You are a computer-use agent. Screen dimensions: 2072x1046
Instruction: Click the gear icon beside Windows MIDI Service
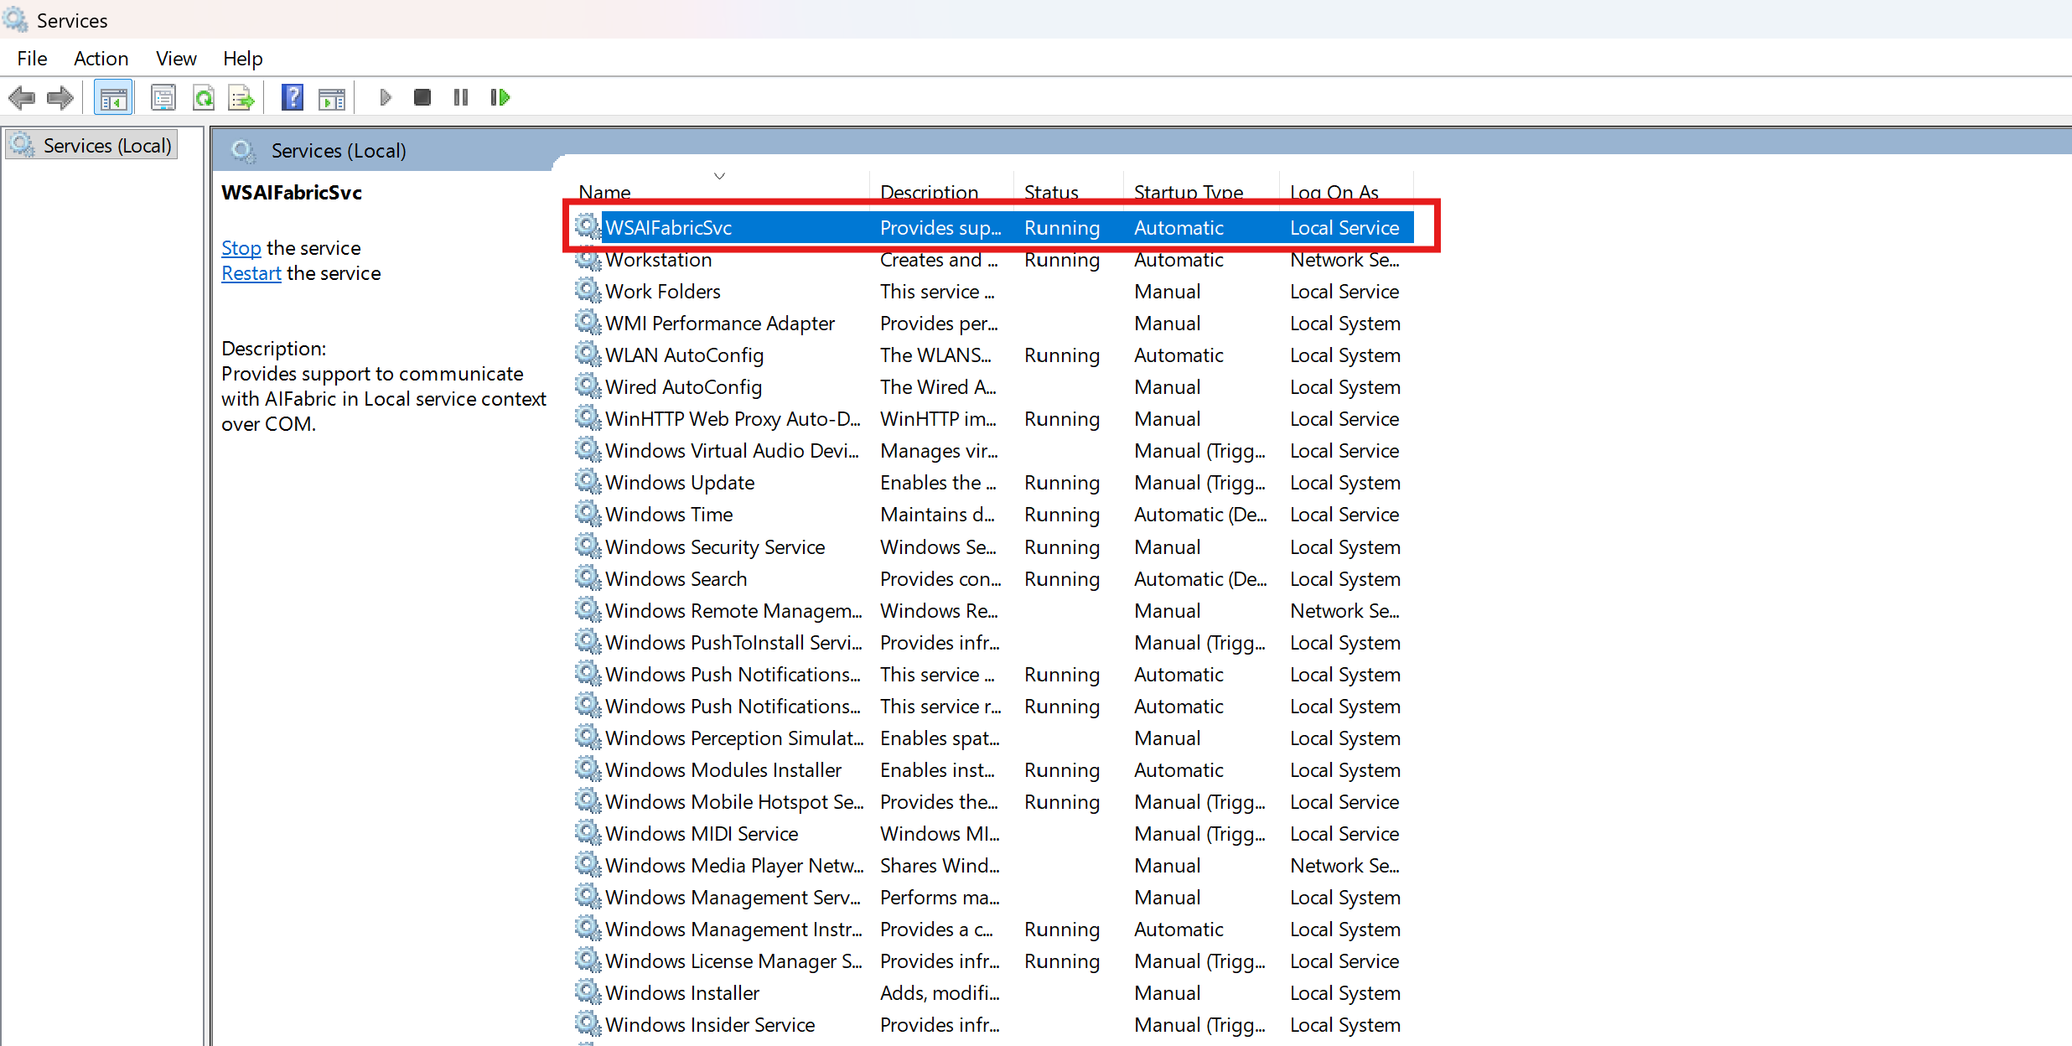point(588,834)
